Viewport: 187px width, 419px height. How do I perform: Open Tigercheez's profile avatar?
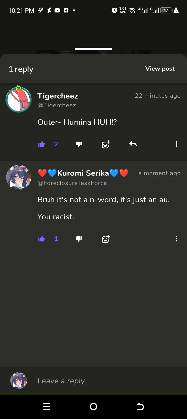pos(19,99)
